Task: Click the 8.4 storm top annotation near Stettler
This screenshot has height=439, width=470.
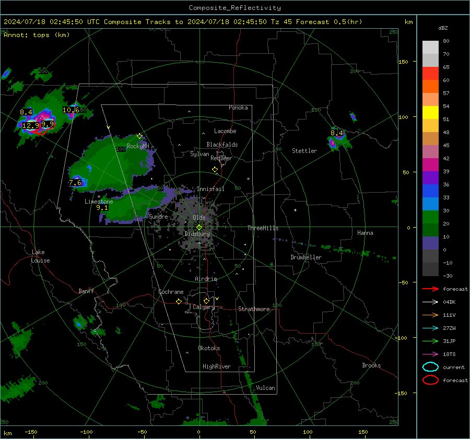Action: 337,133
